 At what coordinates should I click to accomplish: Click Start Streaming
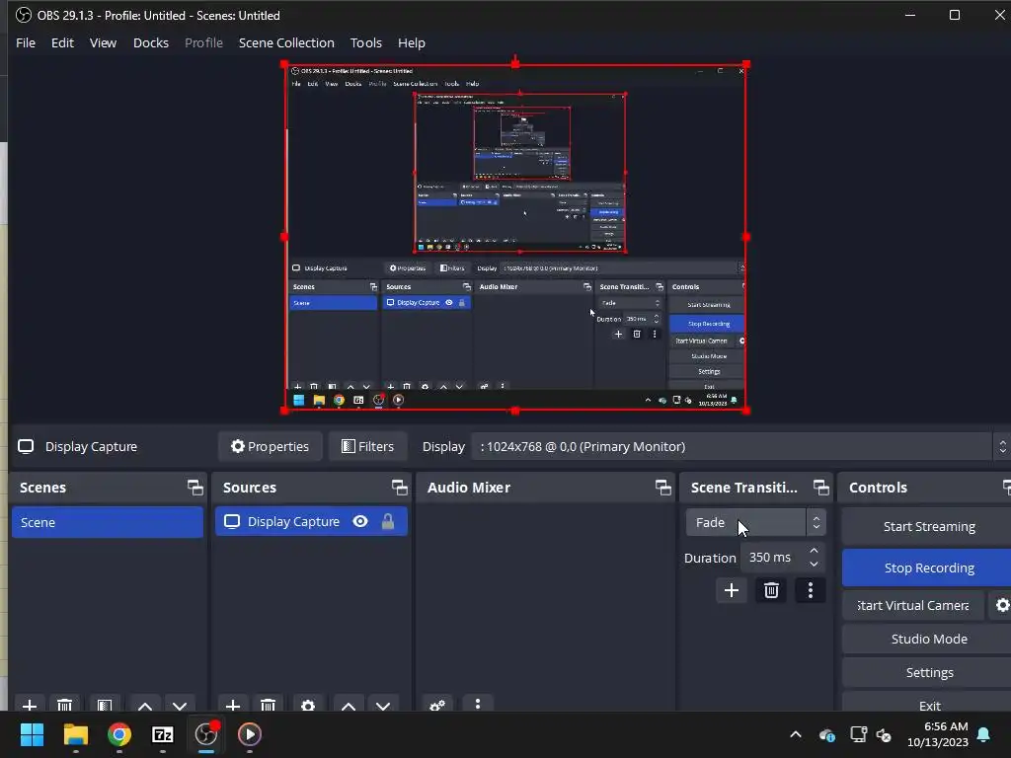pos(928,527)
